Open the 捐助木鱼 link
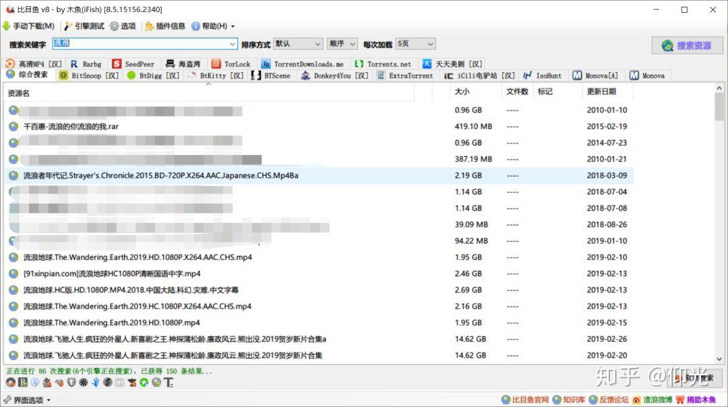 pos(696,400)
